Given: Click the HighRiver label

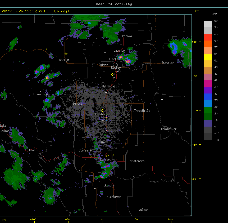Looking at the screenshot, I should 114,197.
